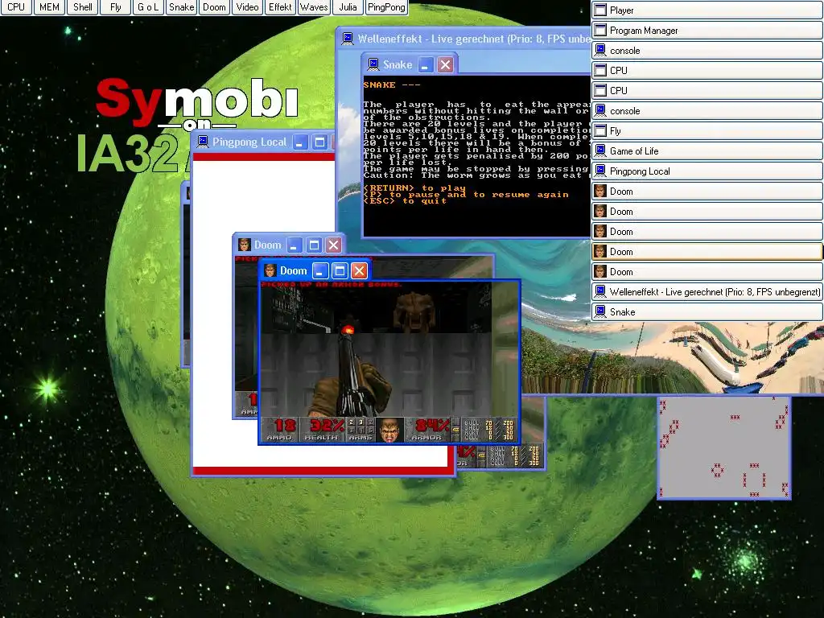Maximize the Pingpong Local window
This screenshot has height=618, width=824.
(319, 142)
